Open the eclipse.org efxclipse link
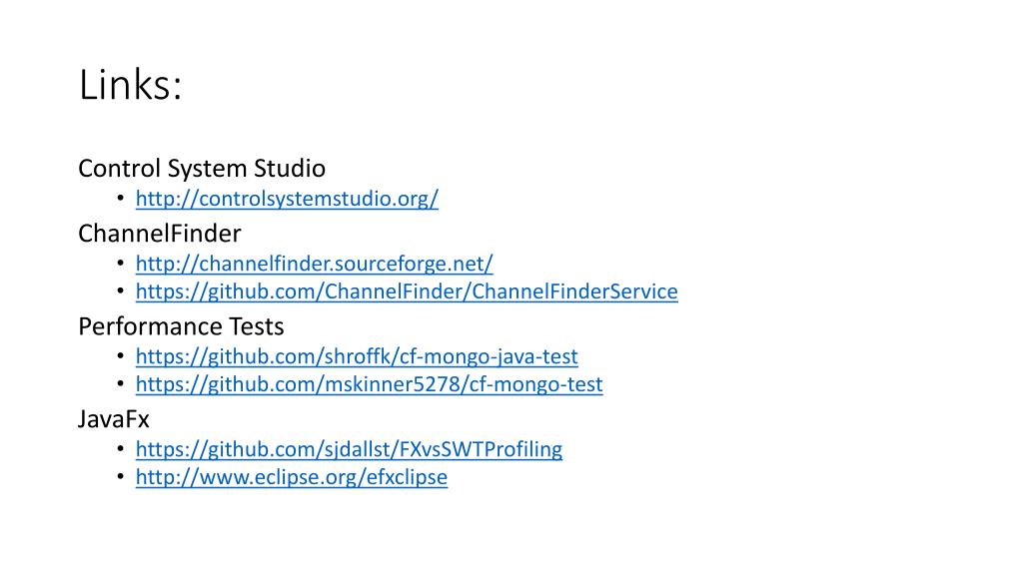Screen dimensions: 1023x575 pos(291,477)
